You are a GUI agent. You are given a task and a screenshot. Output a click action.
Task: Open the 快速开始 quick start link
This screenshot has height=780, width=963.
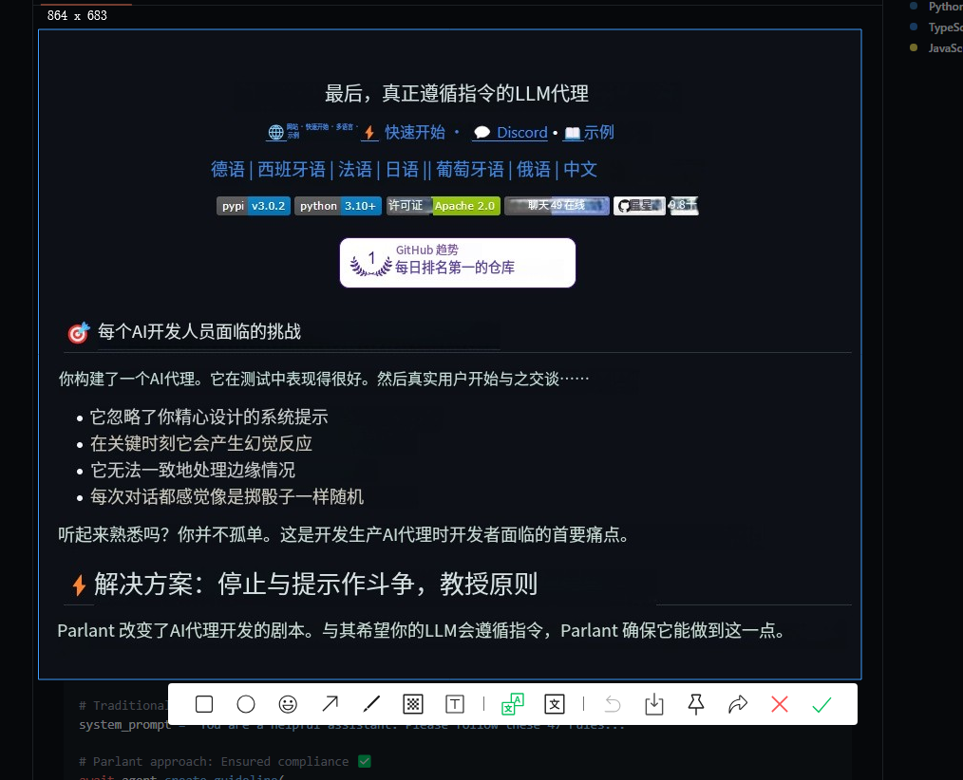[x=415, y=132]
